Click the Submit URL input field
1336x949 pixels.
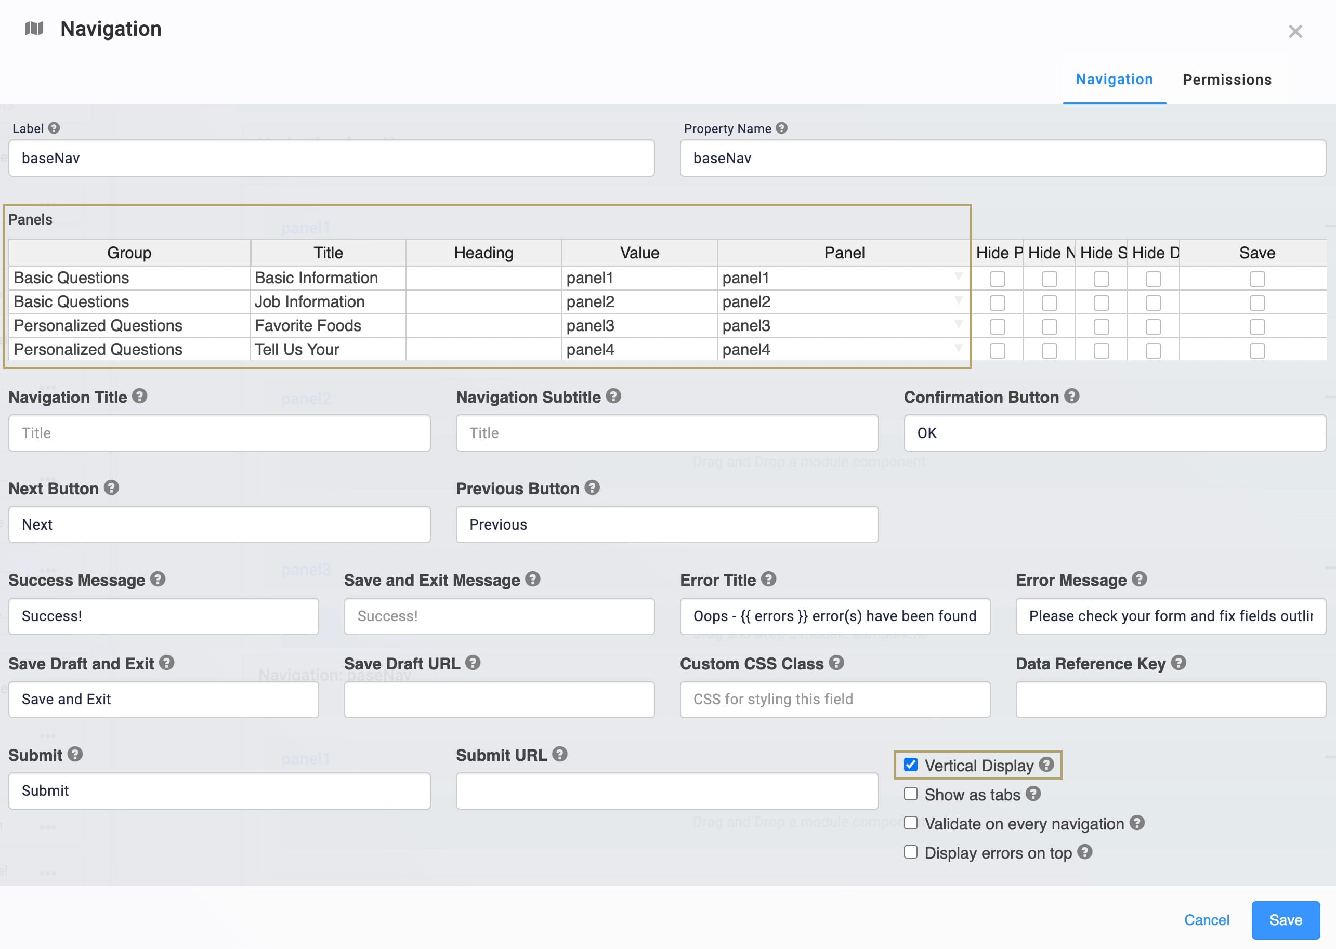tap(667, 790)
